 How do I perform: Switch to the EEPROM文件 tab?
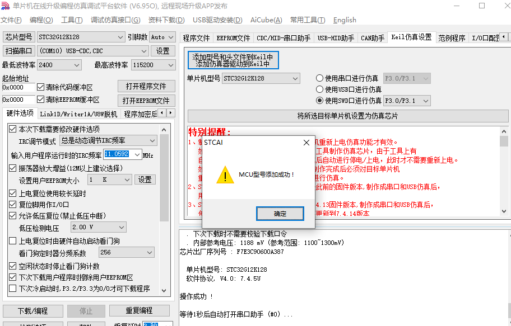(233, 38)
